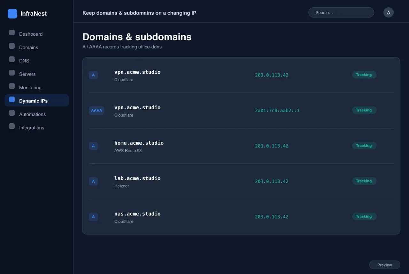Focus the Search input field
Image resolution: width=409 pixels, height=274 pixels.
pyautogui.click(x=341, y=12)
